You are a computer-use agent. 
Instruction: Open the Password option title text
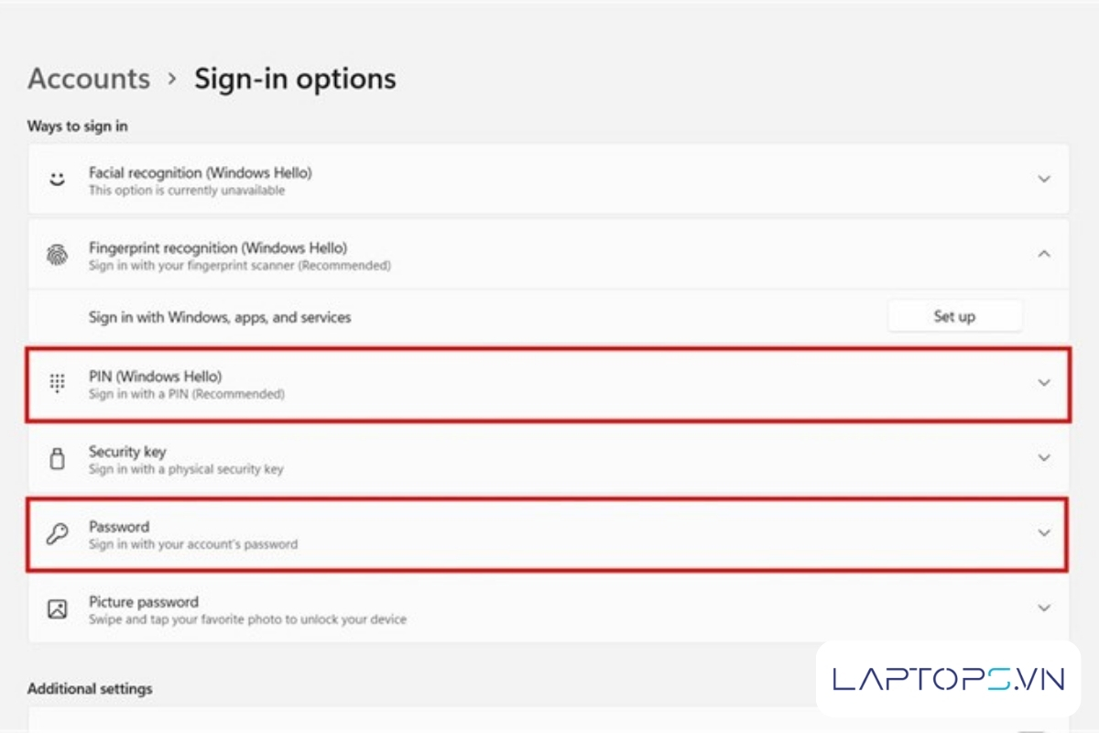pyautogui.click(x=119, y=527)
